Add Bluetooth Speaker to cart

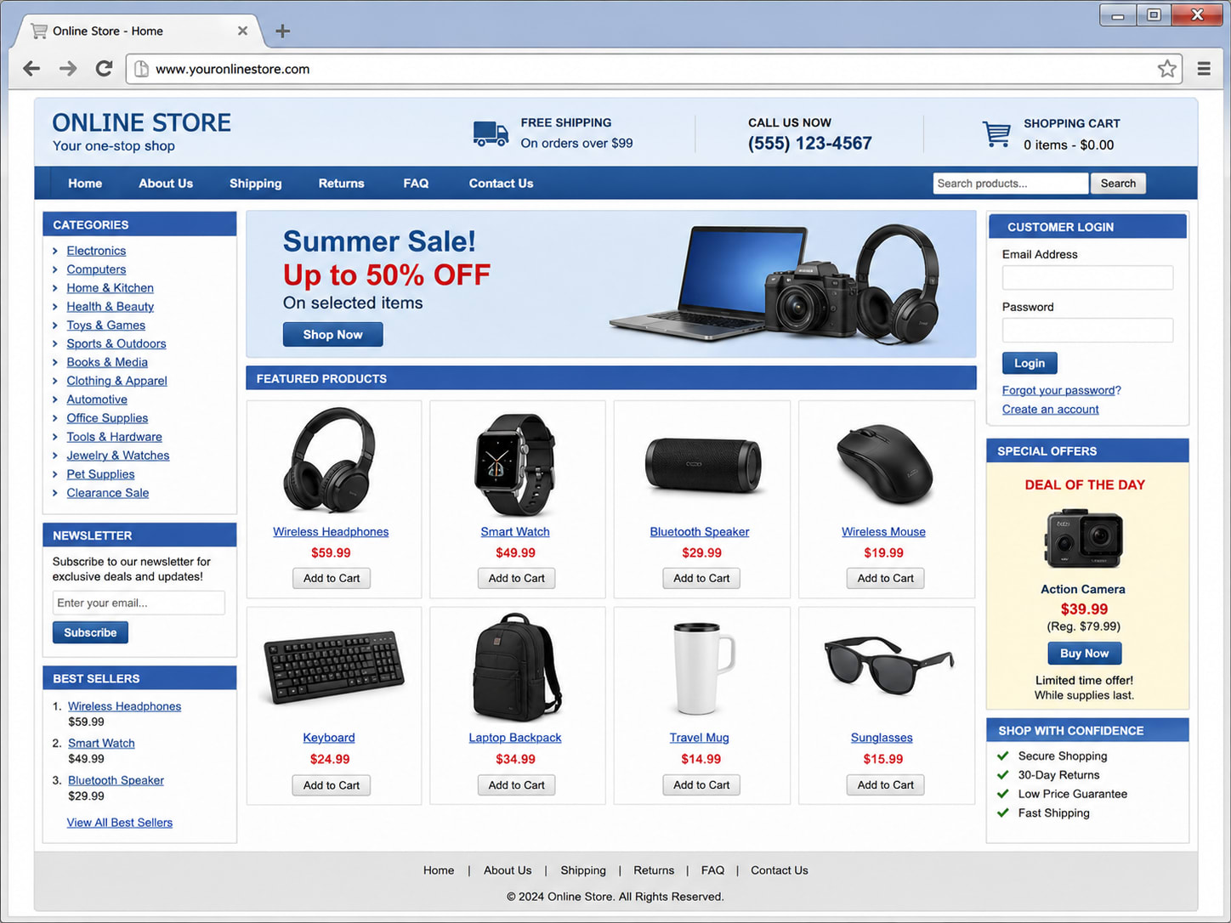coord(701,579)
